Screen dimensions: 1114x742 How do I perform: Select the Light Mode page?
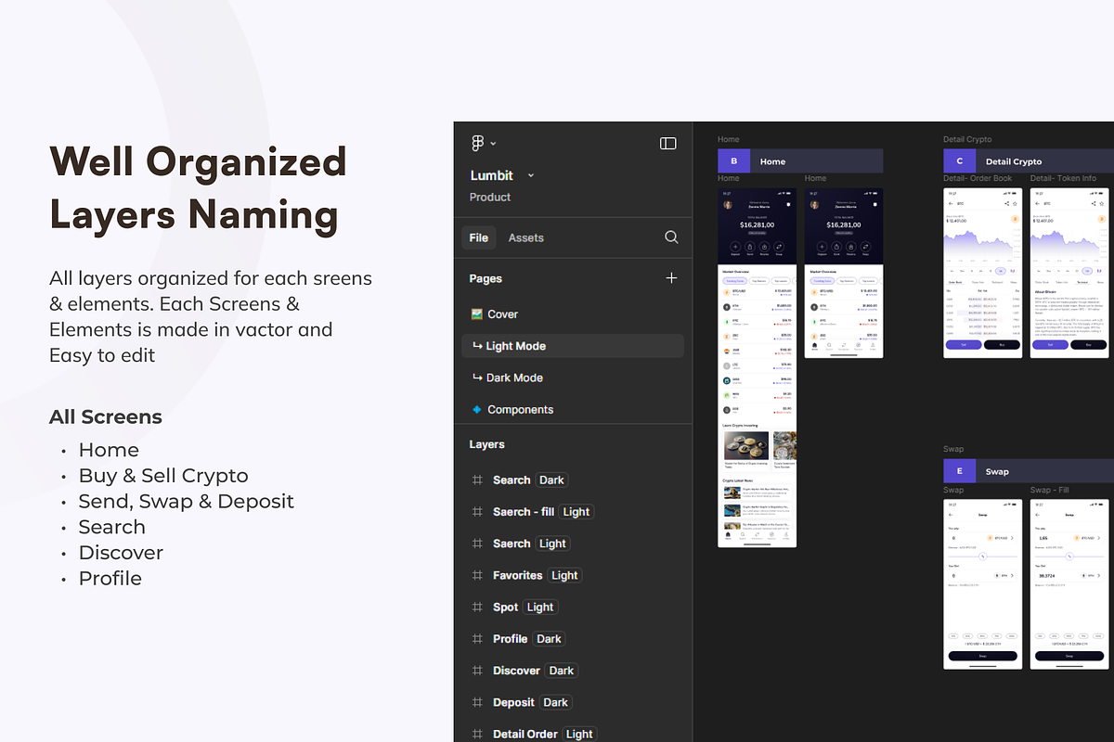(x=573, y=346)
